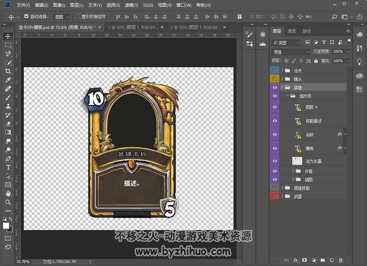Expand the 法术 layer group
Viewport: 367px width, 266px height.
point(282,70)
